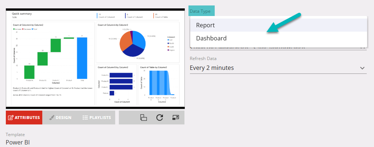Screen dimensions: 374x147
Task: Click the refresh preview icon
Action: (x=160, y=118)
